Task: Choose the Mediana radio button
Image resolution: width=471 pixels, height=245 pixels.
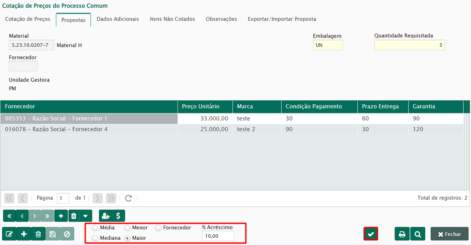Action: click(x=95, y=238)
